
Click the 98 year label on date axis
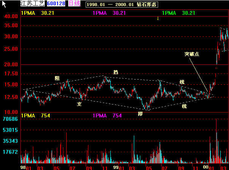point(23,167)
